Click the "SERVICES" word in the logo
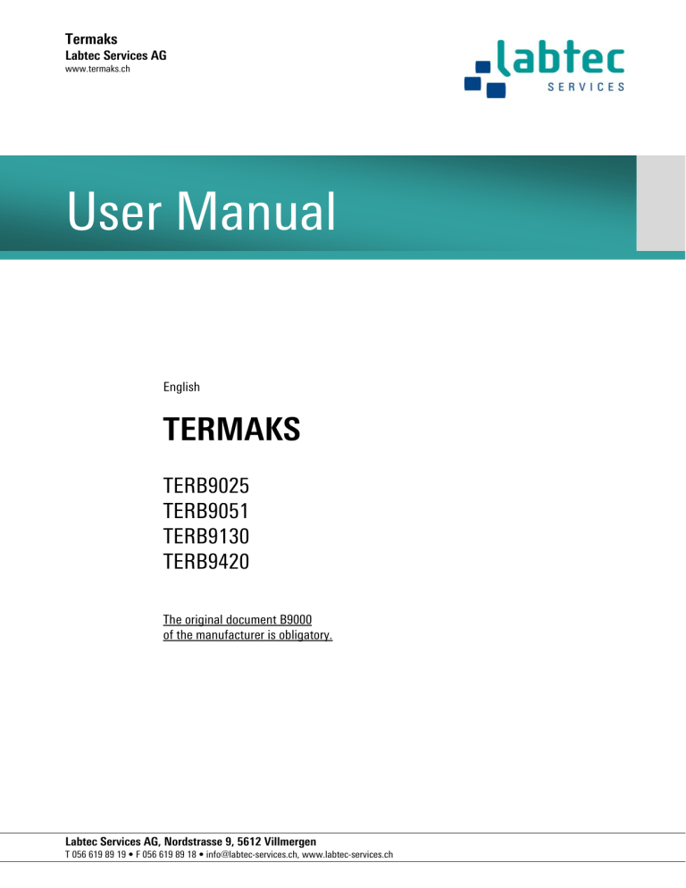 tap(586, 87)
